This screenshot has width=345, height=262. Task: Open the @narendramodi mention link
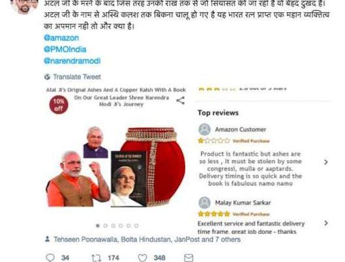[72, 61]
